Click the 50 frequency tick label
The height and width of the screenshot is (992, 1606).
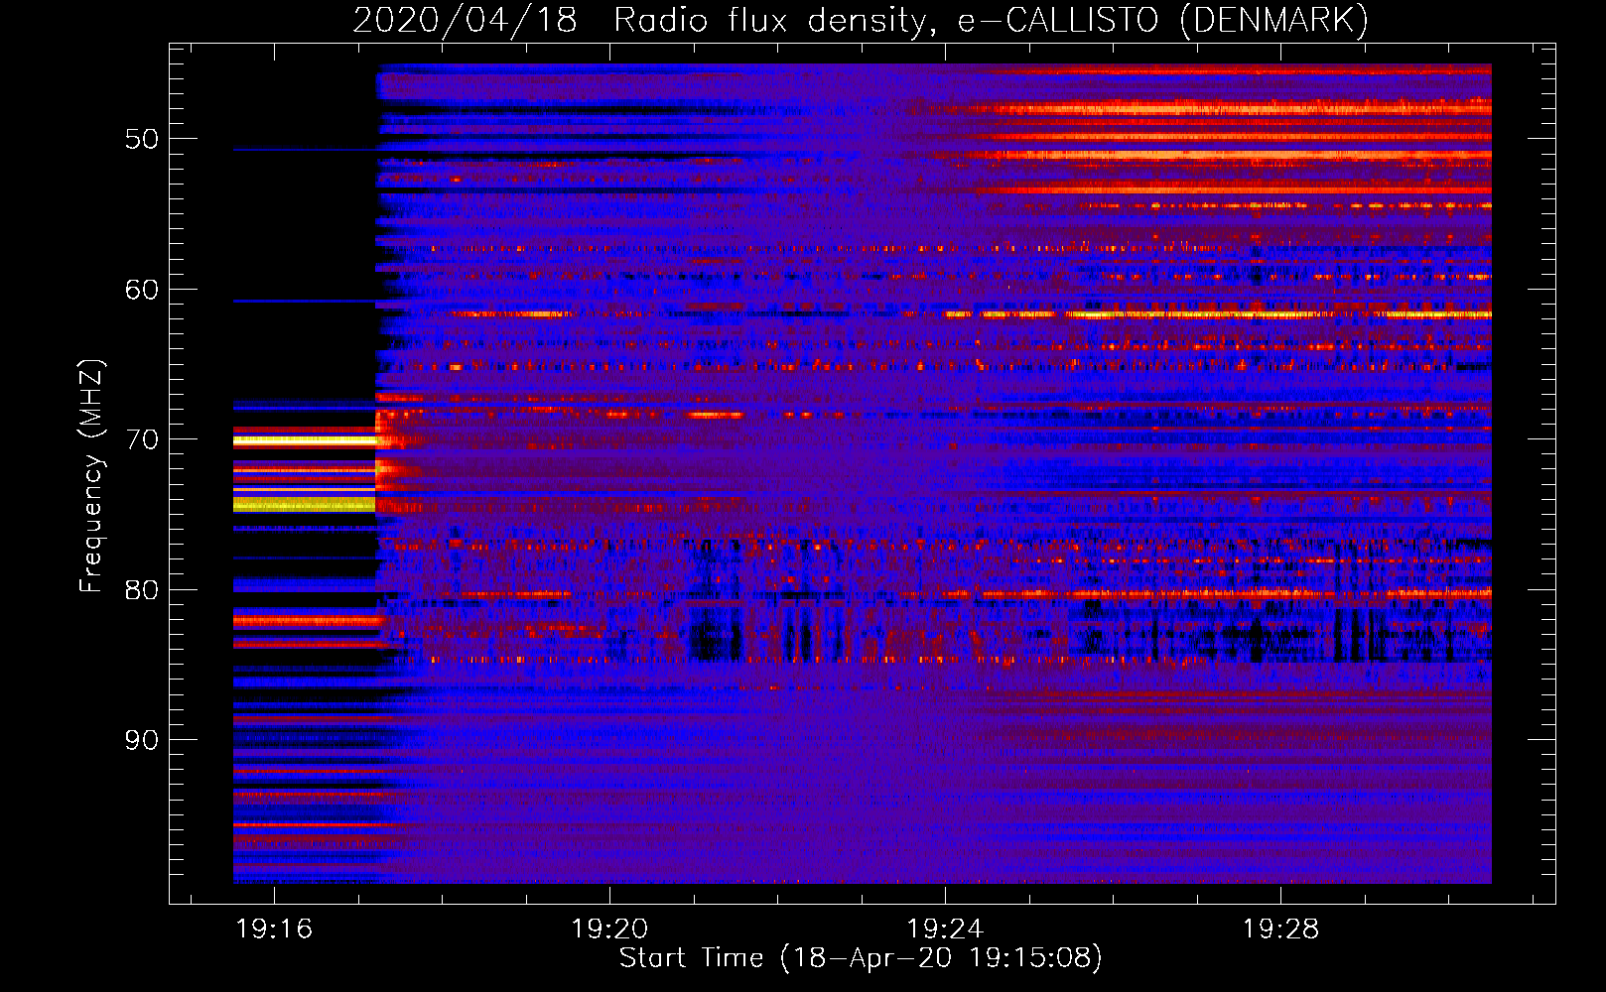(x=142, y=139)
